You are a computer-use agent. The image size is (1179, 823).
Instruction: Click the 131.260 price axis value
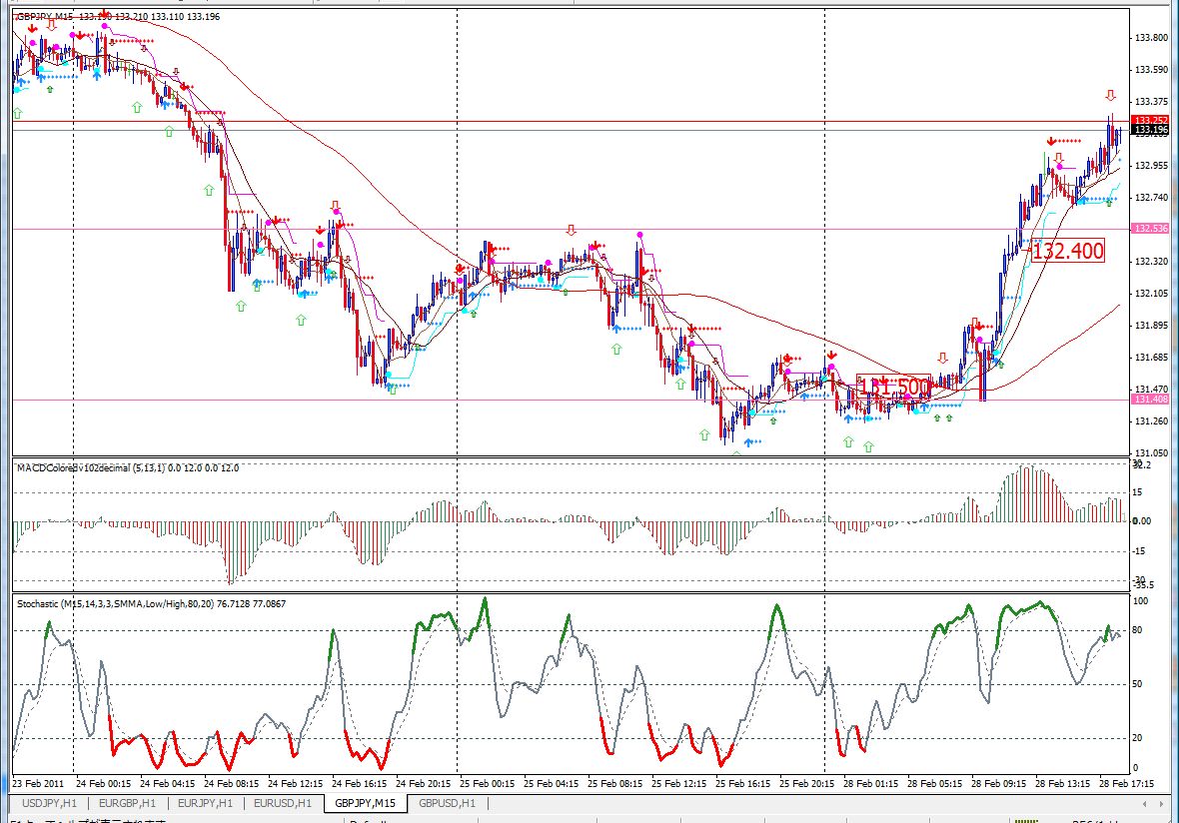click(1152, 421)
